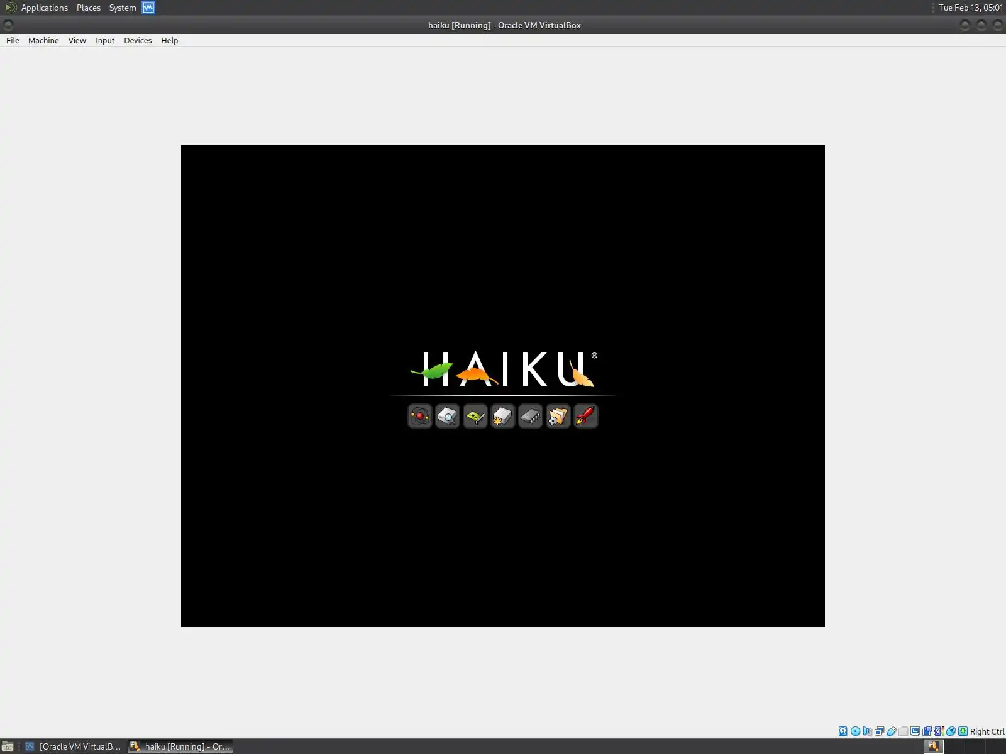Click the Right Ctrl host key label
This screenshot has height=754, width=1006.
tap(987, 731)
